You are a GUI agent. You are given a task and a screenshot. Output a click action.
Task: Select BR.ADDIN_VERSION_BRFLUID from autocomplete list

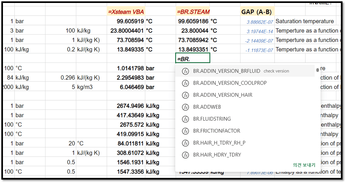pos(245,71)
